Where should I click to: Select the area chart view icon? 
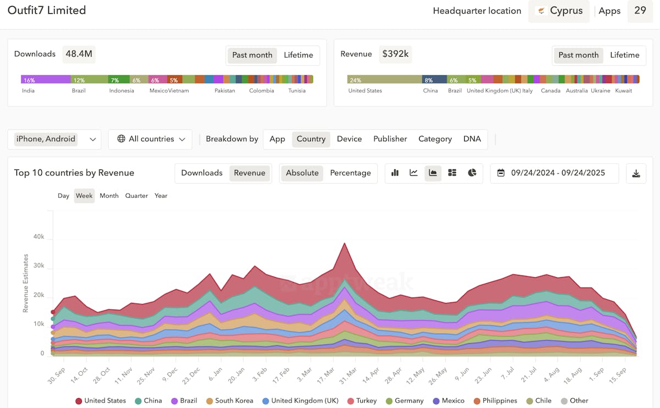click(x=433, y=173)
